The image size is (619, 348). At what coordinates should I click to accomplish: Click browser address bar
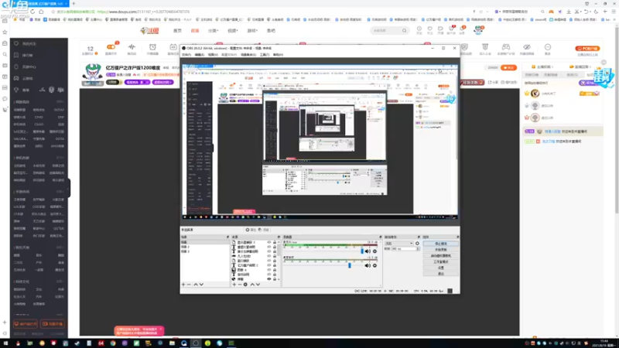(261, 12)
